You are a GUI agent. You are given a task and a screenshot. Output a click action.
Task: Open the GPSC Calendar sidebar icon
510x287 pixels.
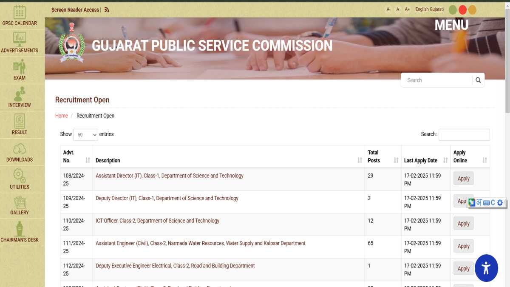(x=20, y=12)
